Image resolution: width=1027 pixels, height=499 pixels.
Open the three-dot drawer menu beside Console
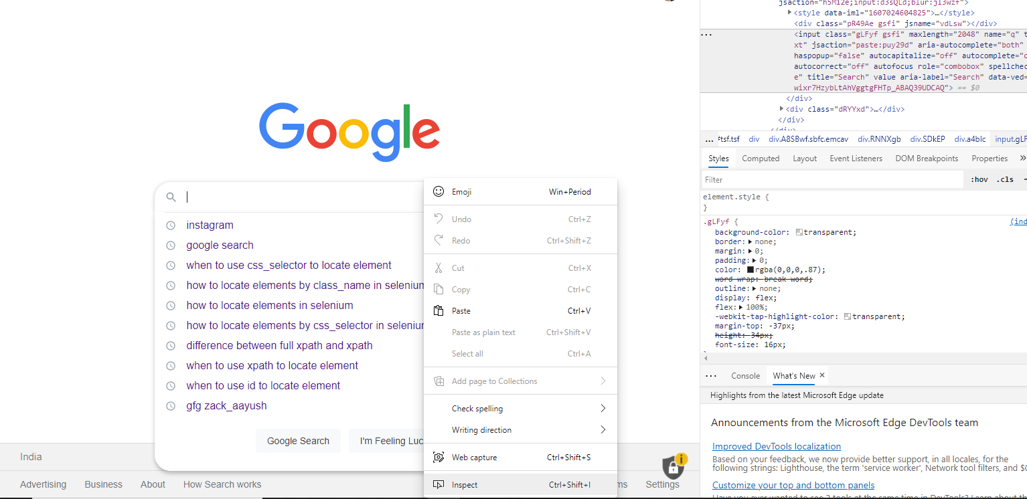pyautogui.click(x=711, y=376)
